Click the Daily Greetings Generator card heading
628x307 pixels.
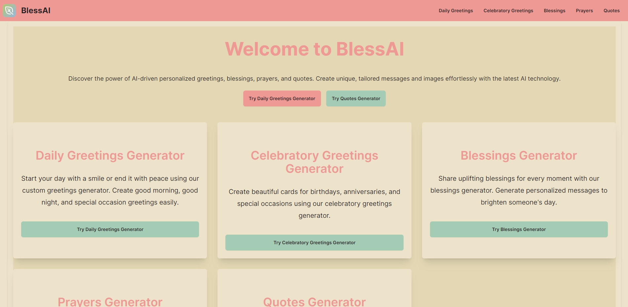point(110,155)
